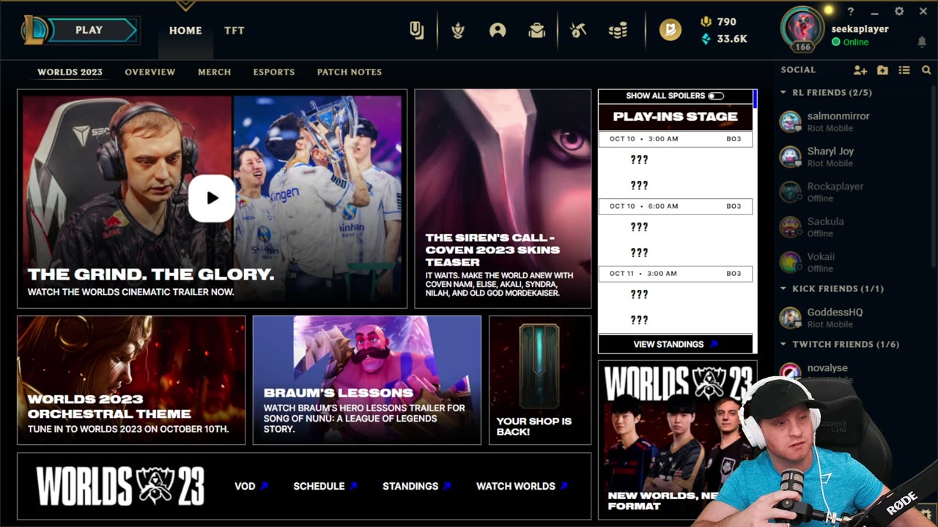The width and height of the screenshot is (938, 527).
Task: Open the clipboard Missions icon in the top bar
Action: [x=416, y=30]
